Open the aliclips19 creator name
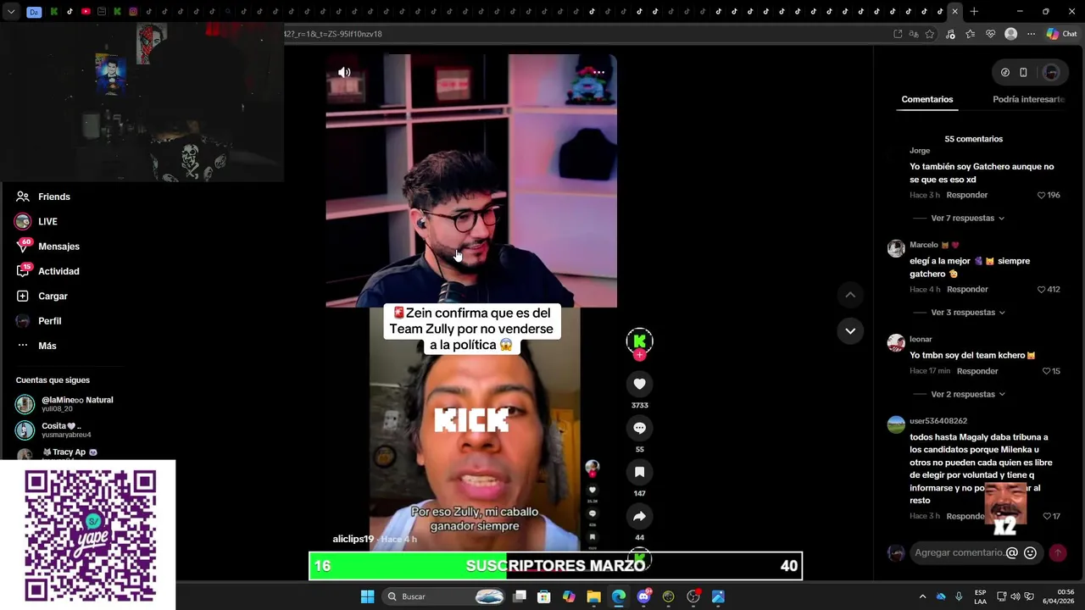The height and width of the screenshot is (610, 1085). tap(353, 540)
